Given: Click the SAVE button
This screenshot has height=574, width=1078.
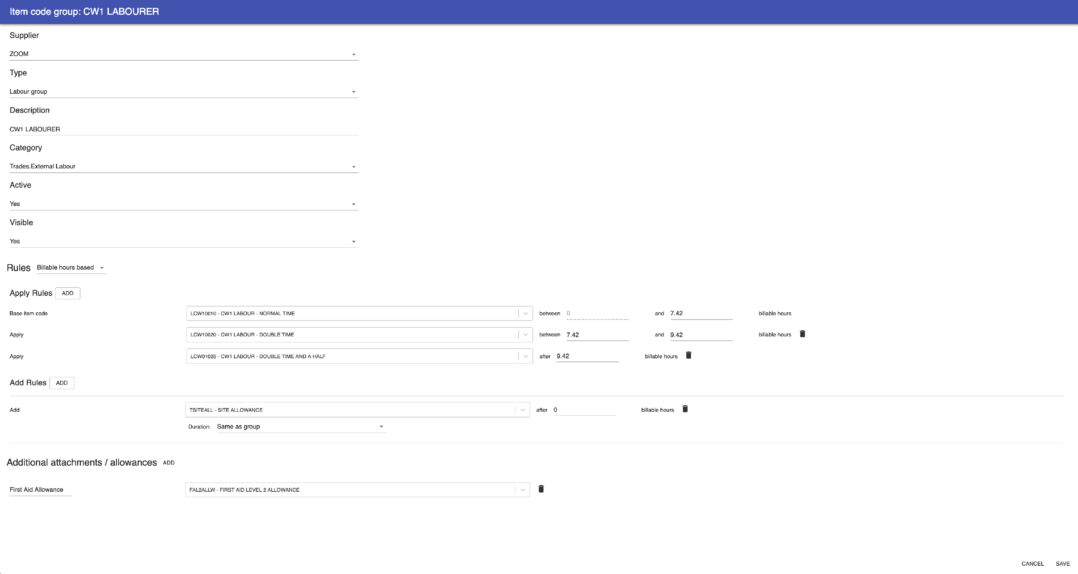Looking at the screenshot, I should [x=1063, y=564].
